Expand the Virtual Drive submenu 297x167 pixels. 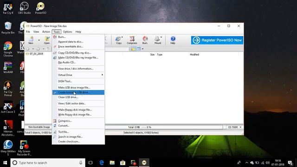(x=78, y=75)
